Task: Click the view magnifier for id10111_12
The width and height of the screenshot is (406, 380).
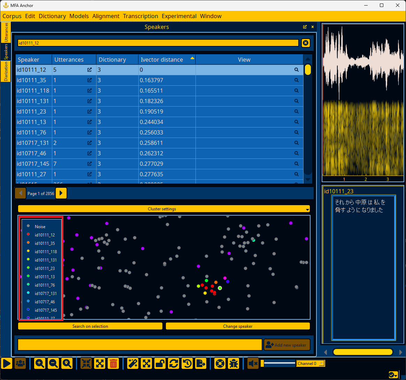Action: click(297, 70)
